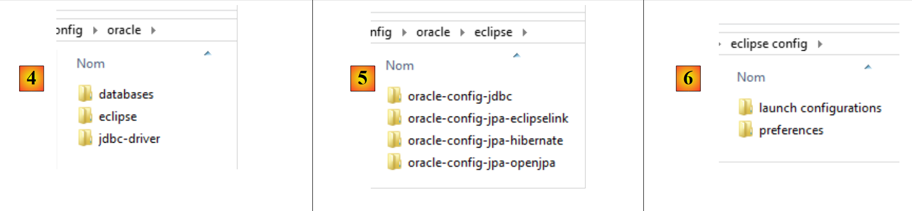912x211 pixels.
Task: Click the oracle-config-jpa-openjpa folder icon
Action: [x=394, y=162]
